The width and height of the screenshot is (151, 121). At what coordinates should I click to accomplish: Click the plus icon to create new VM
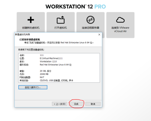coord(31,20)
